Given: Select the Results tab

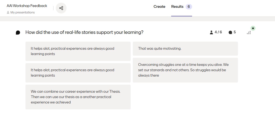Looking at the screenshot, I should click(x=177, y=7).
